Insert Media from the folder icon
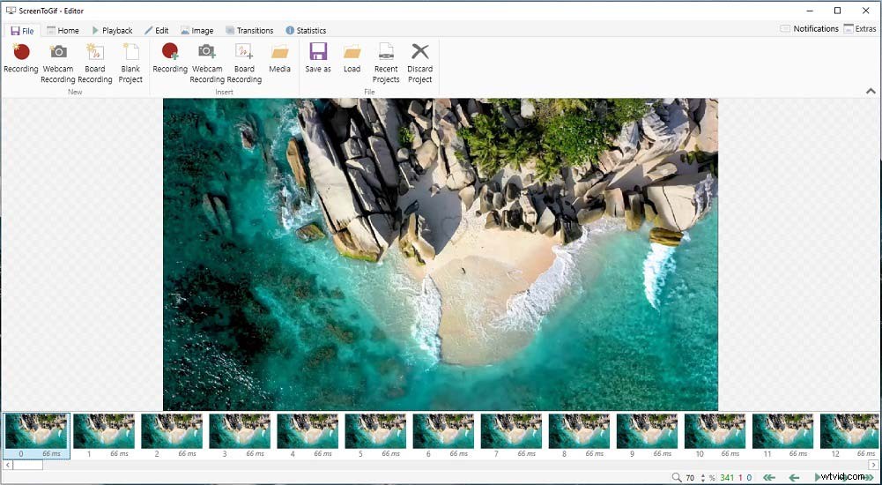This screenshot has width=882, height=485. (x=279, y=58)
